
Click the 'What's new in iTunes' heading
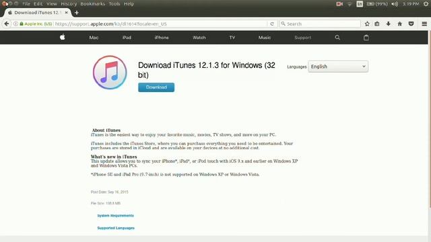click(x=114, y=157)
